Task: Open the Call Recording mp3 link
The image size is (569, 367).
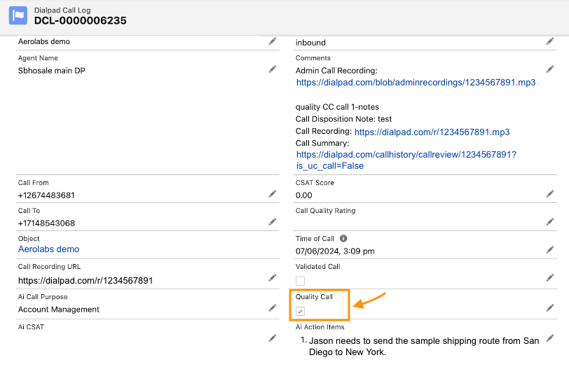Action: [432, 132]
